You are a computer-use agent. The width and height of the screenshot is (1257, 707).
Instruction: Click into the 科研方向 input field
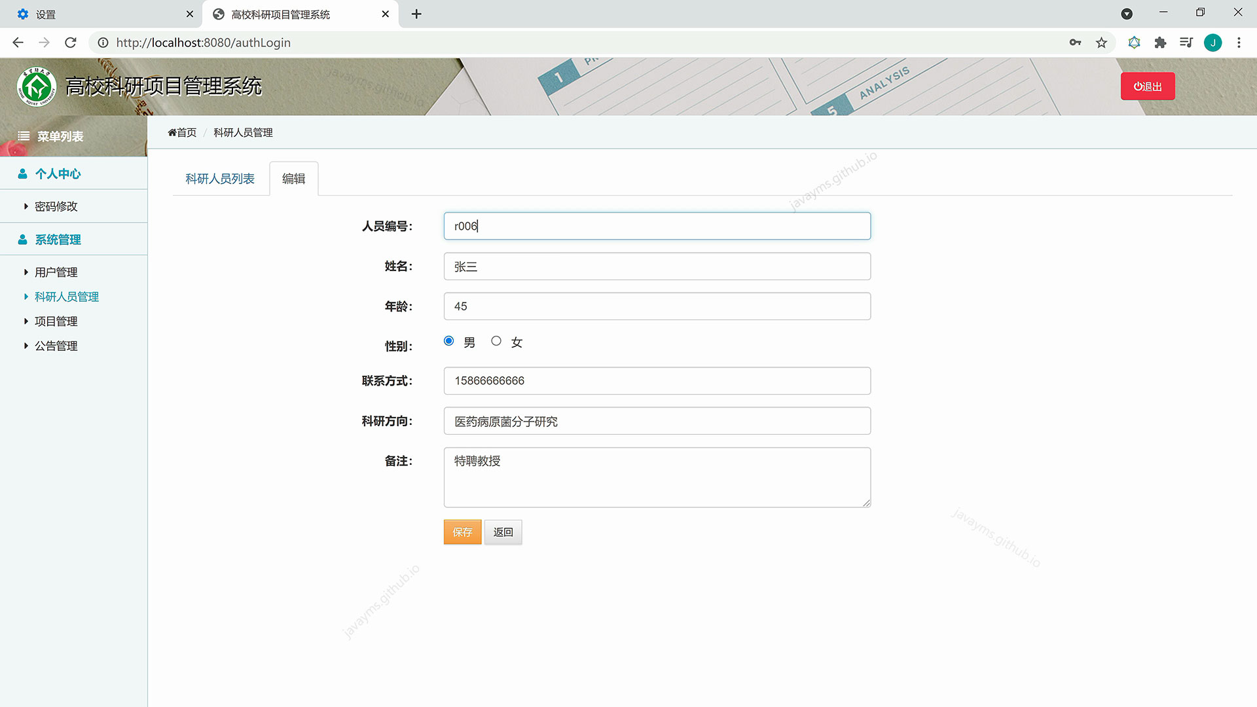657,421
